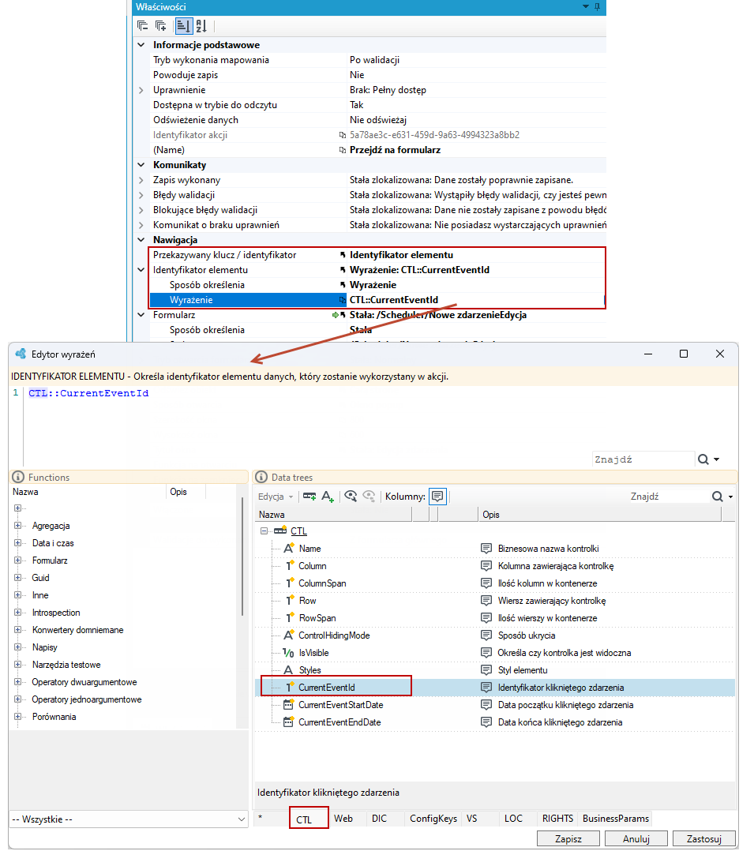754x851 pixels.
Task: Click the add-node icon in Data trees toolbar
Action: pyautogui.click(x=309, y=496)
